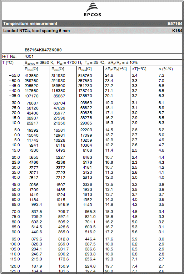Click the nominal resistance value 4700
Image resolution: width=184 pixels, height=274 pixels.
(x=34, y=162)
